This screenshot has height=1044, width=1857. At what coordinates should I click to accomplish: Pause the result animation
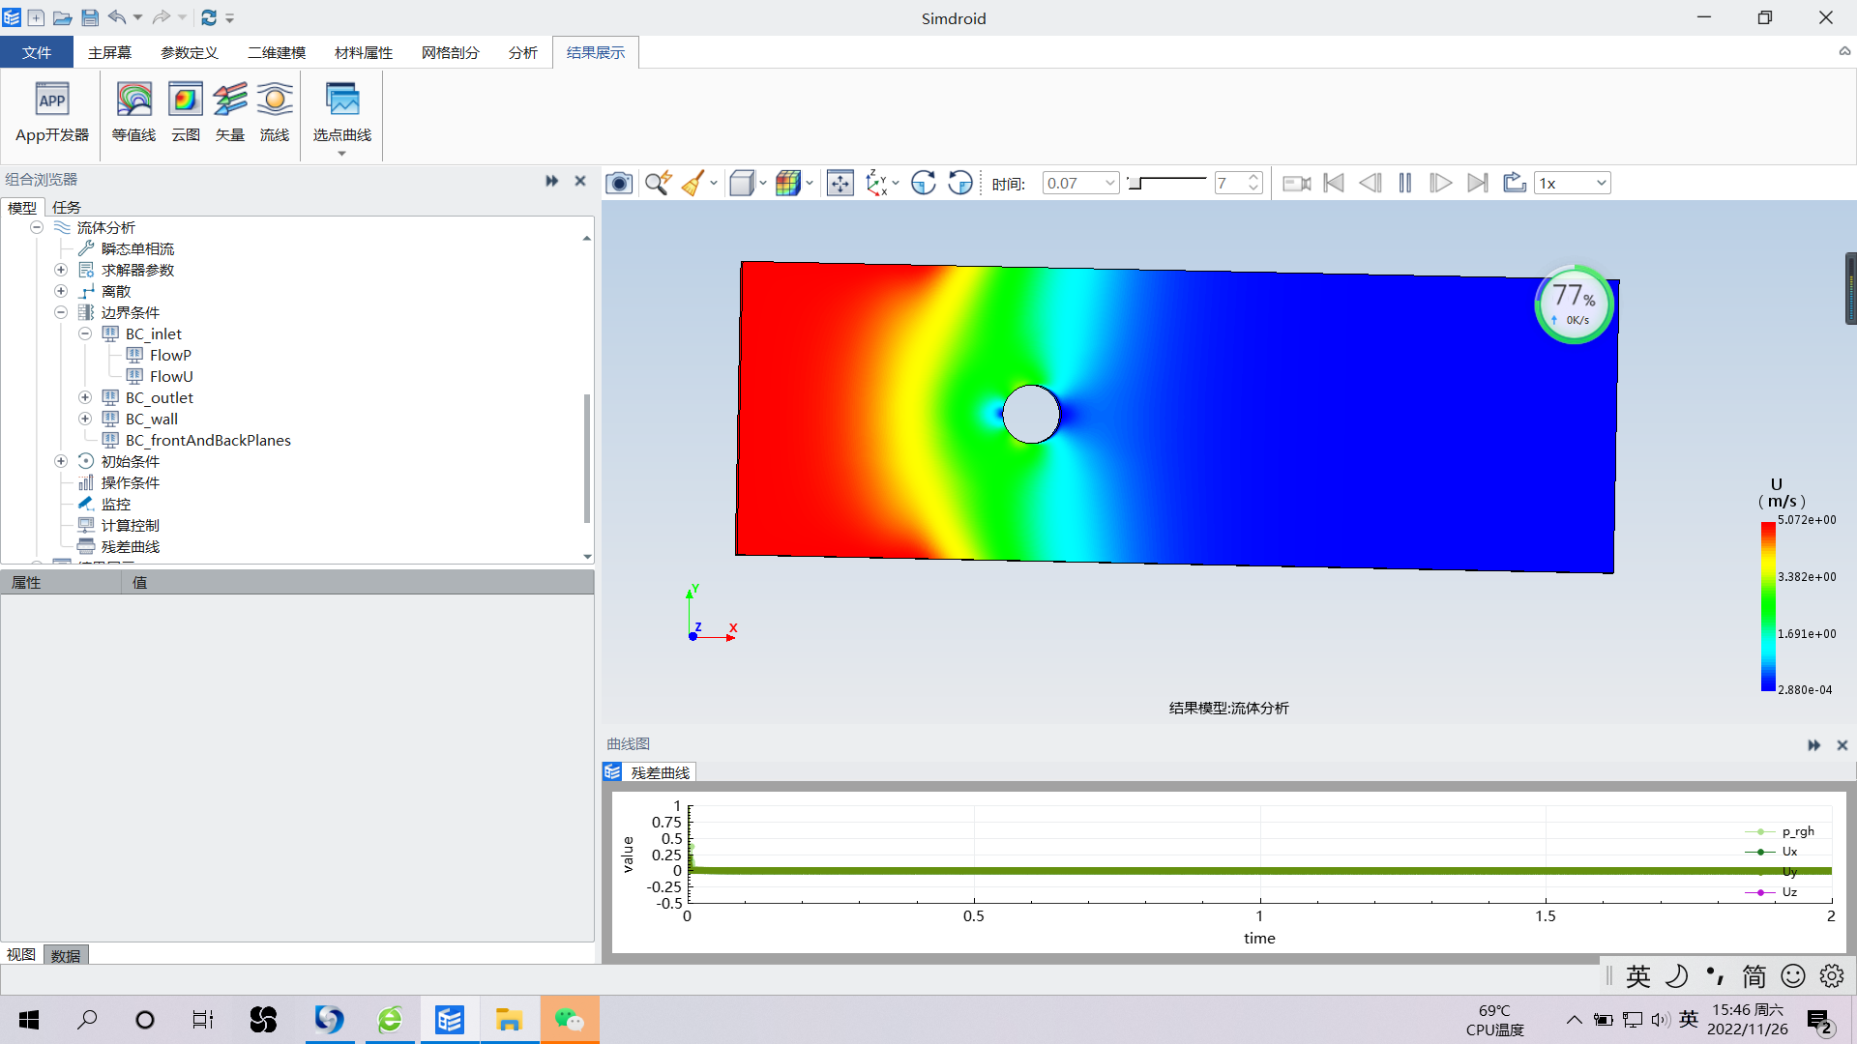tap(1405, 183)
